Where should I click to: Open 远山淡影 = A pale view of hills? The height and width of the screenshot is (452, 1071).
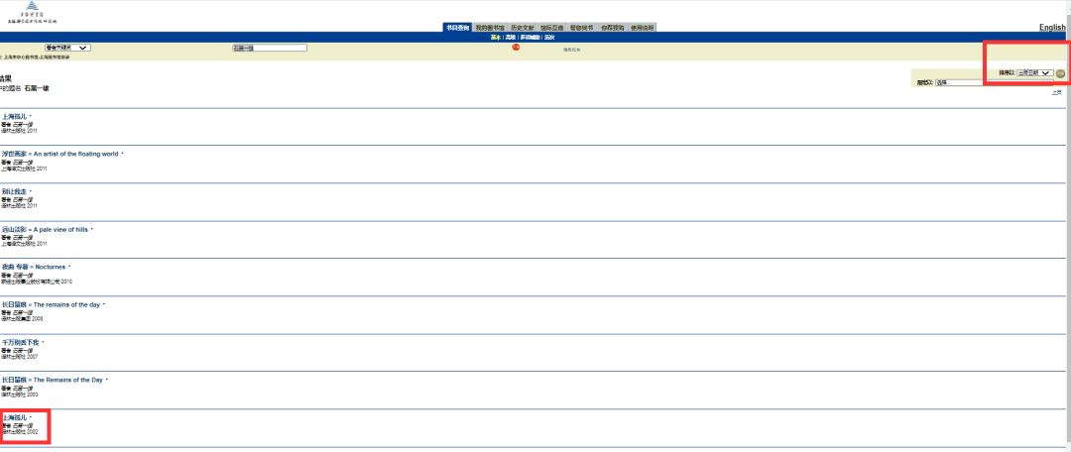pyautogui.click(x=46, y=229)
